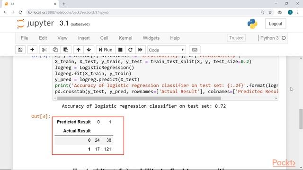The width and height of the screenshot is (303, 170).
Task: Click the Jupyter logo
Action: coord(35,24)
